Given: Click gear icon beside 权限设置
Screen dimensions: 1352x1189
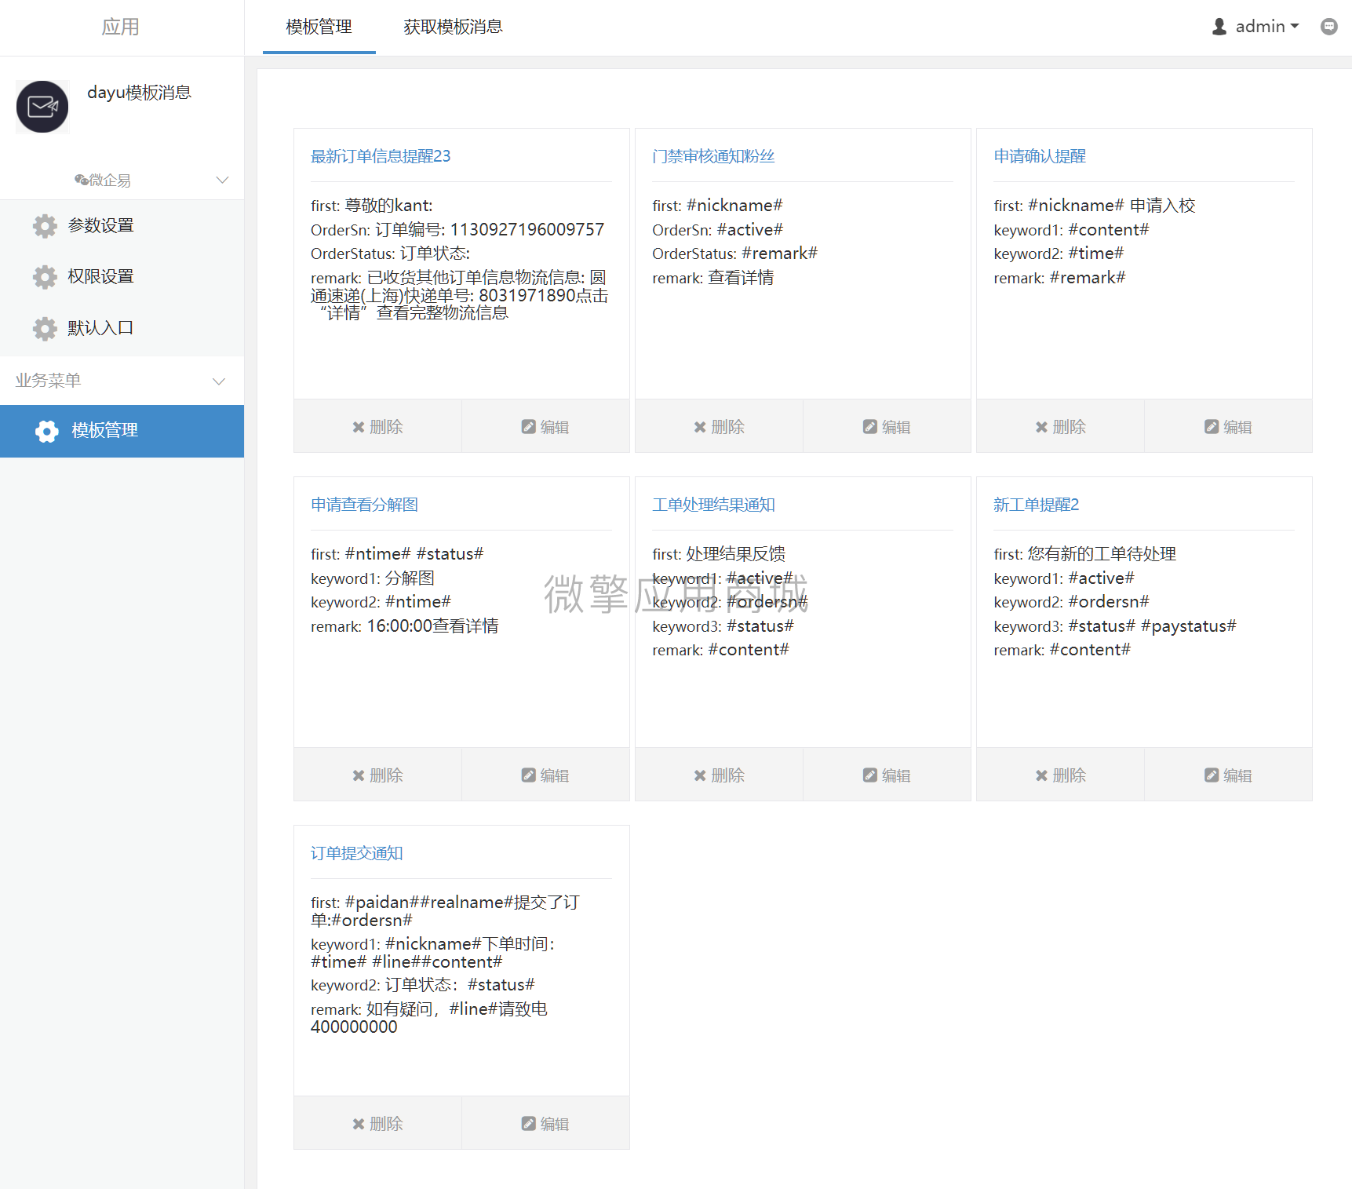Looking at the screenshot, I should point(45,277).
